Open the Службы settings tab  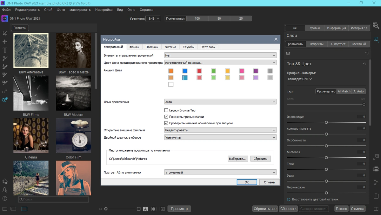(x=189, y=47)
